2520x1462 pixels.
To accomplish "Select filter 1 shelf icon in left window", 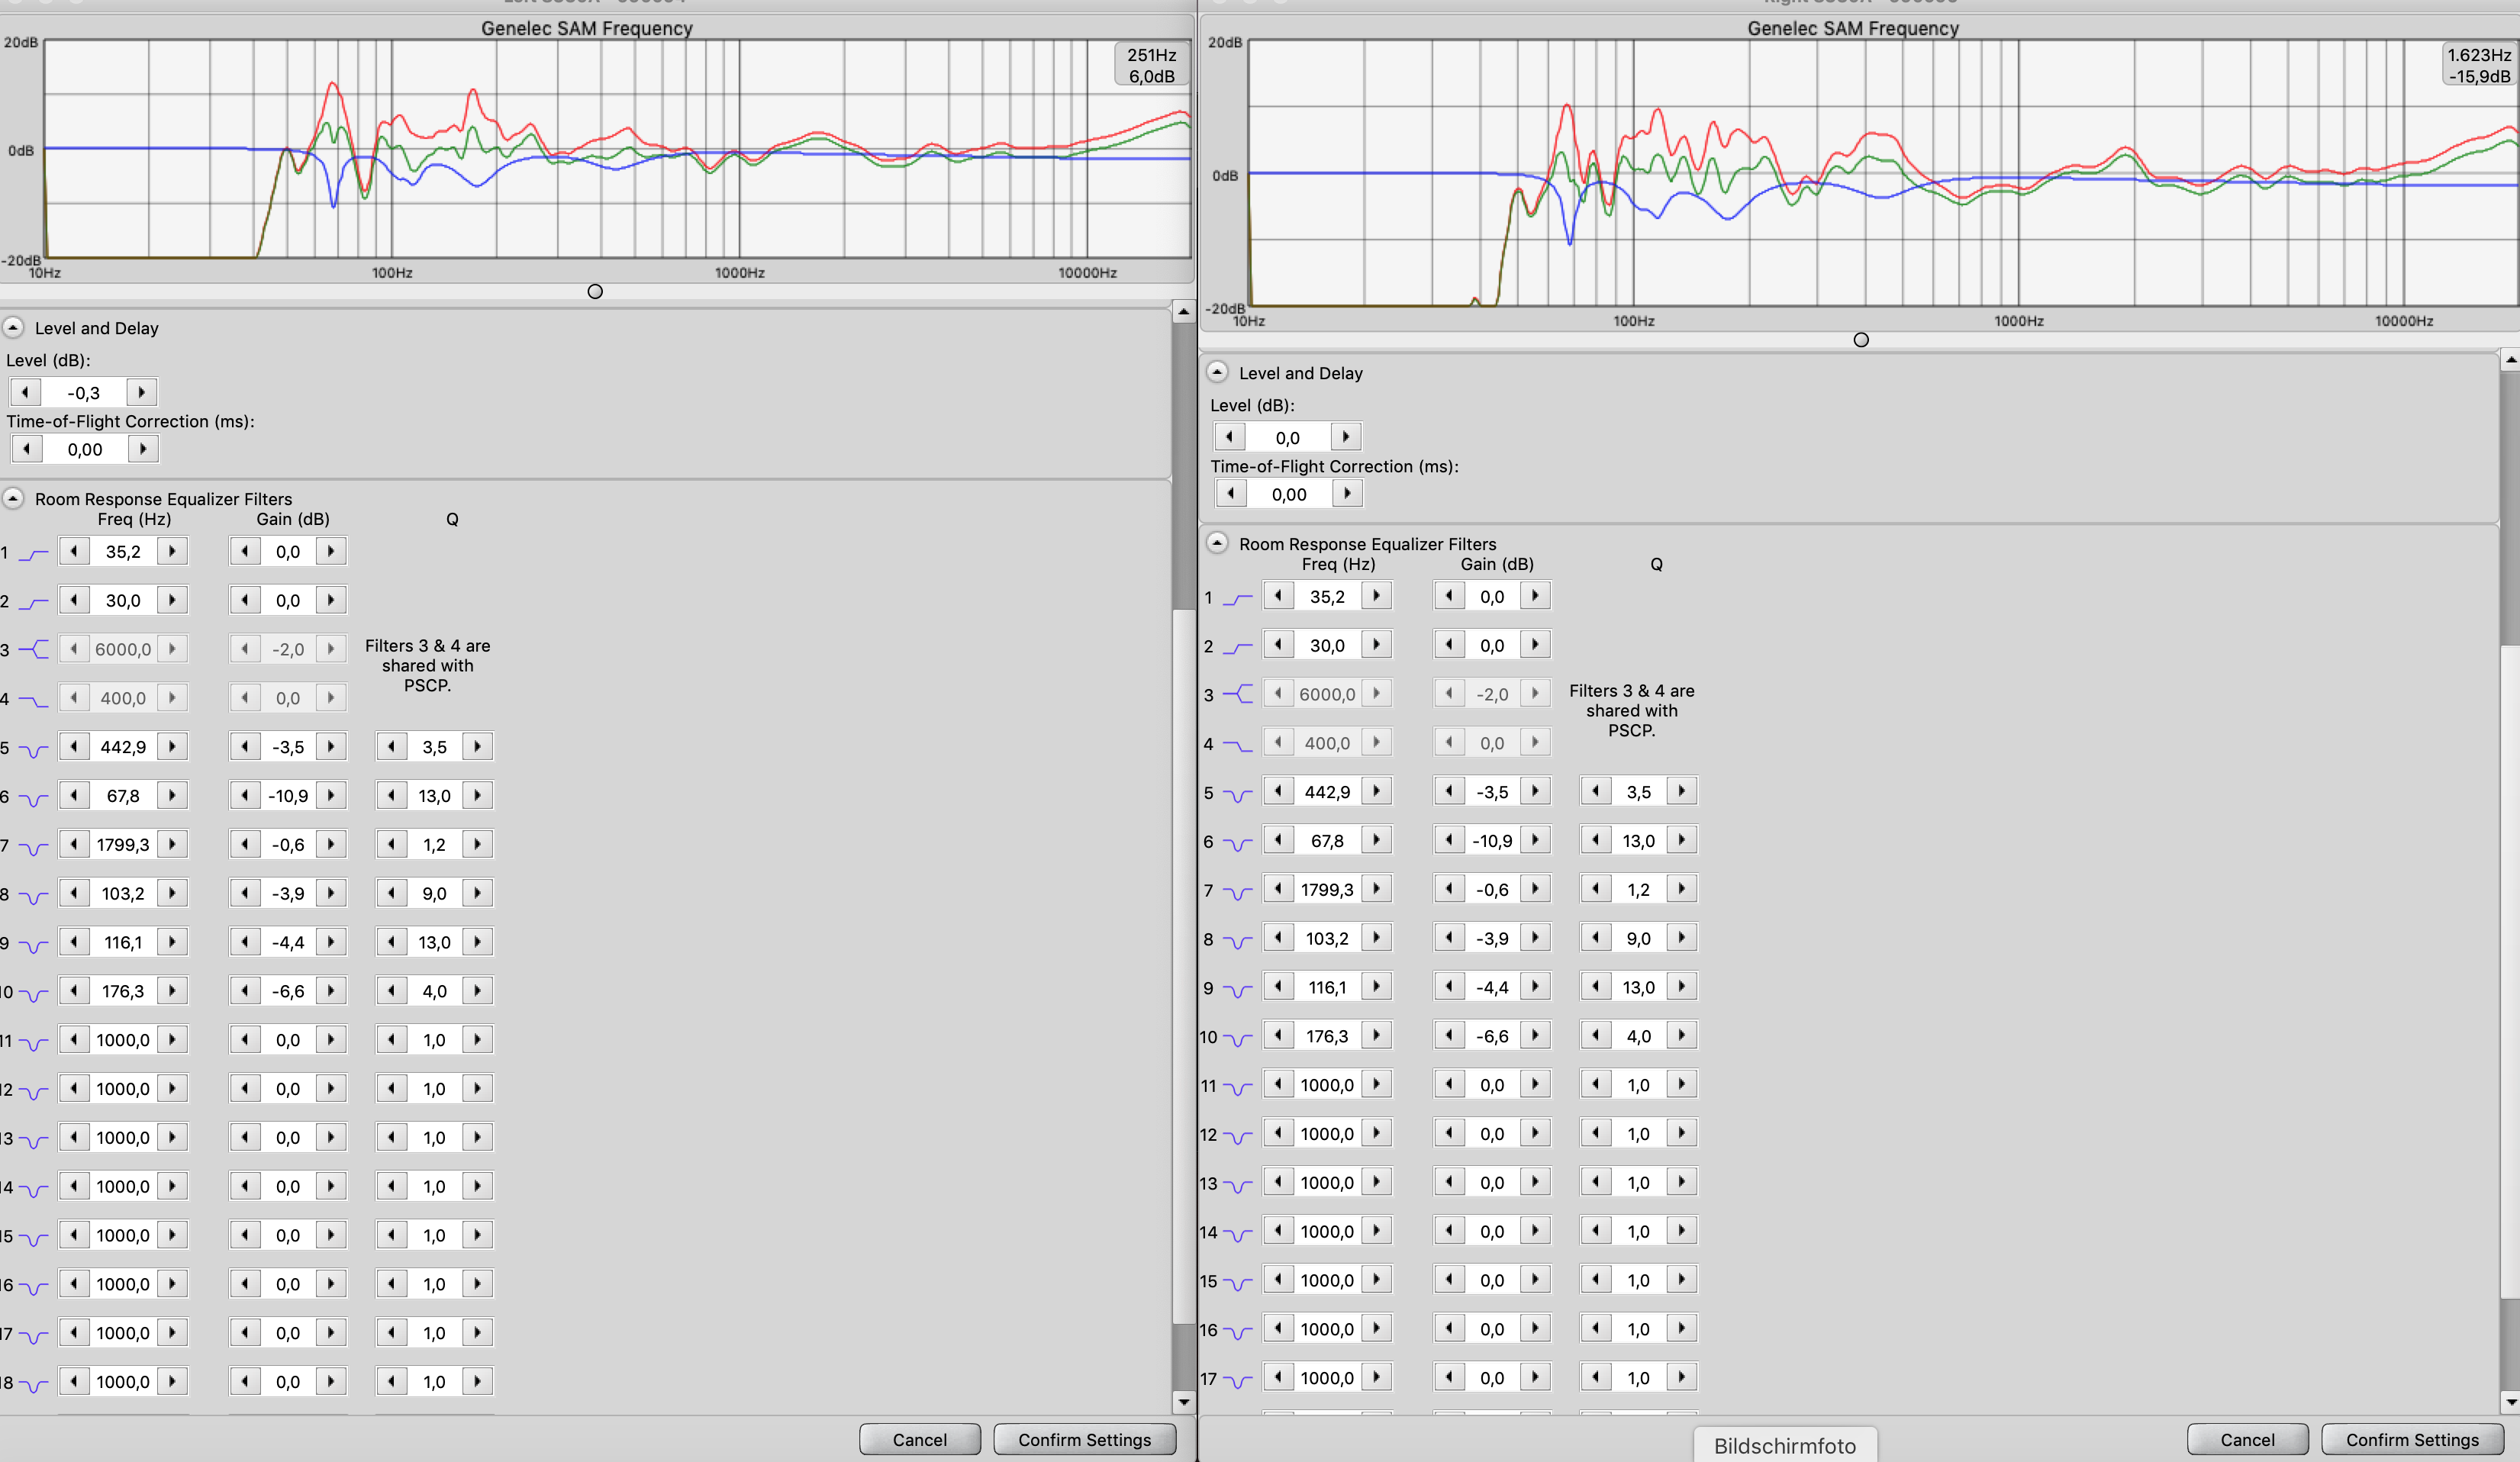I will click(x=33, y=553).
